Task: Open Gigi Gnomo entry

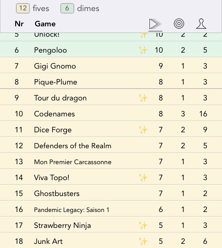Action: pyautogui.click(x=55, y=66)
